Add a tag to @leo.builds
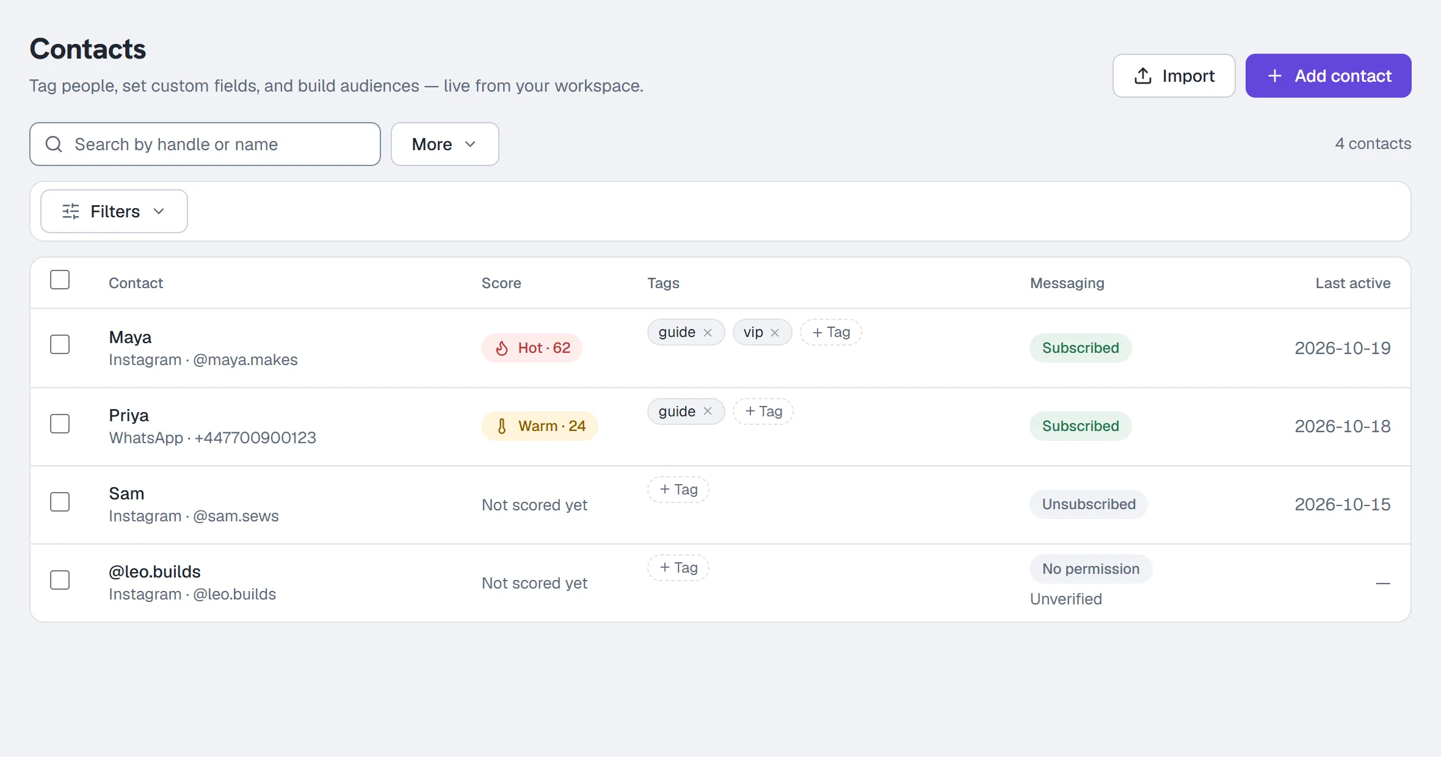The width and height of the screenshot is (1441, 757). (678, 568)
